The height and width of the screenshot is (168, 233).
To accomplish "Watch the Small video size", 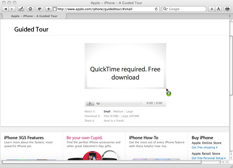I will [x=107, y=111].
